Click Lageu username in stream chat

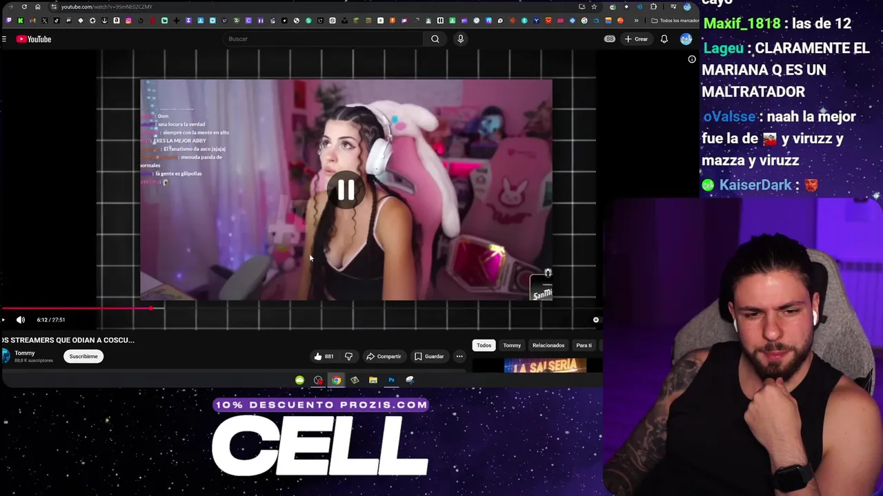[723, 48]
